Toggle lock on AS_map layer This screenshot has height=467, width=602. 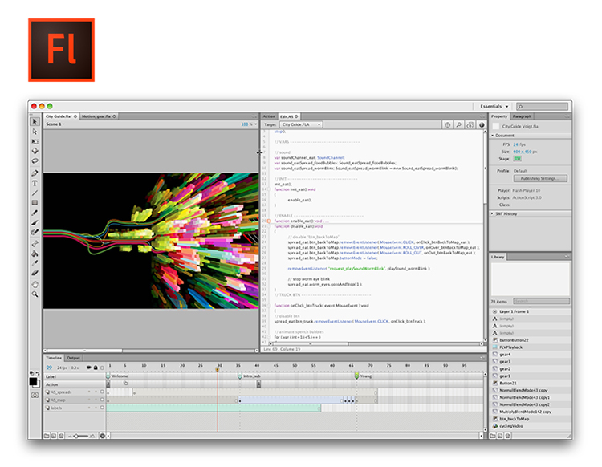(x=96, y=400)
